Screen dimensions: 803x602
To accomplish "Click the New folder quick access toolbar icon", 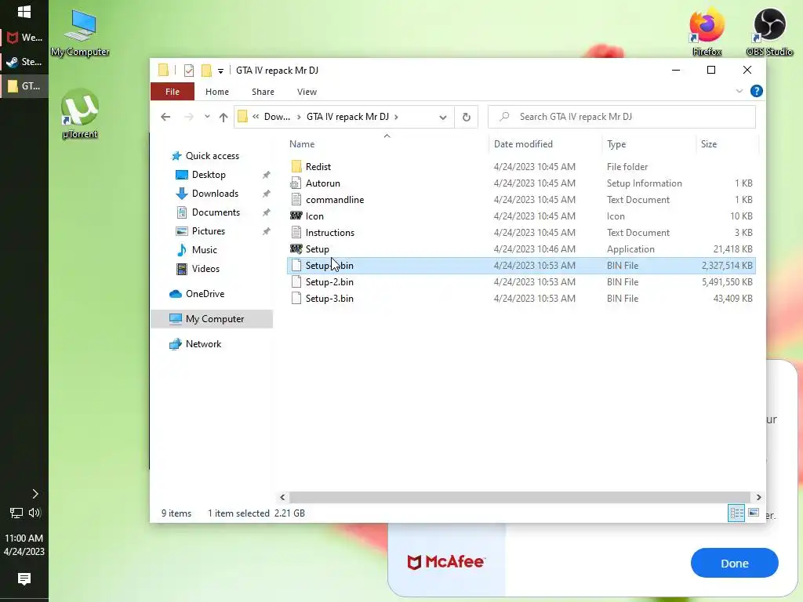I will [206, 70].
